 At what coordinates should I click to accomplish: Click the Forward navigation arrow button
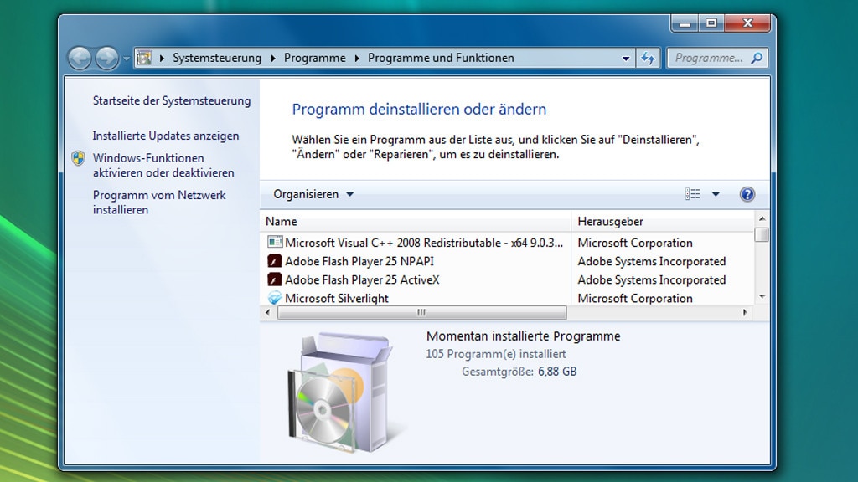[106, 58]
